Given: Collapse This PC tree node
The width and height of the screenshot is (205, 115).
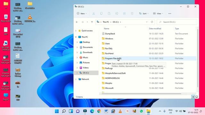Looking at the screenshot, I should 76,37.
